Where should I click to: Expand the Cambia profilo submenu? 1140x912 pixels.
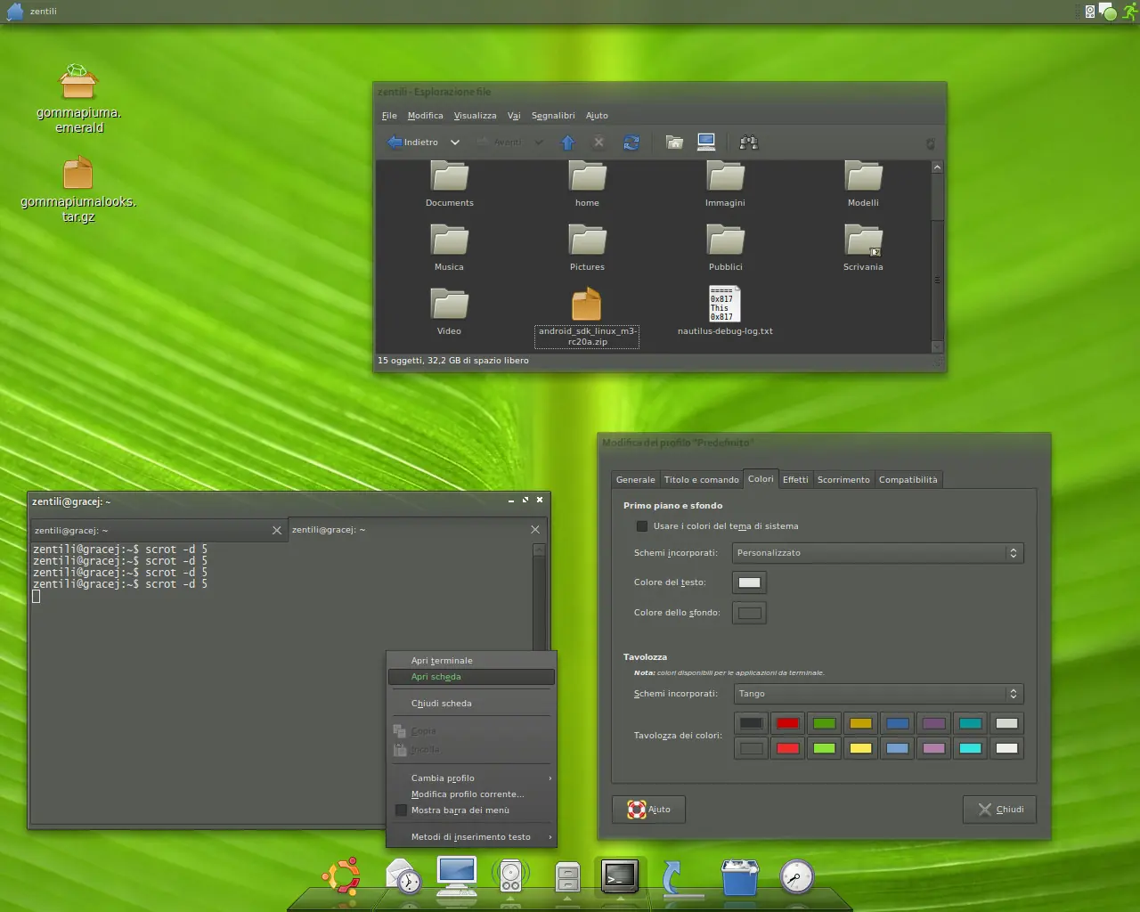pos(472,778)
